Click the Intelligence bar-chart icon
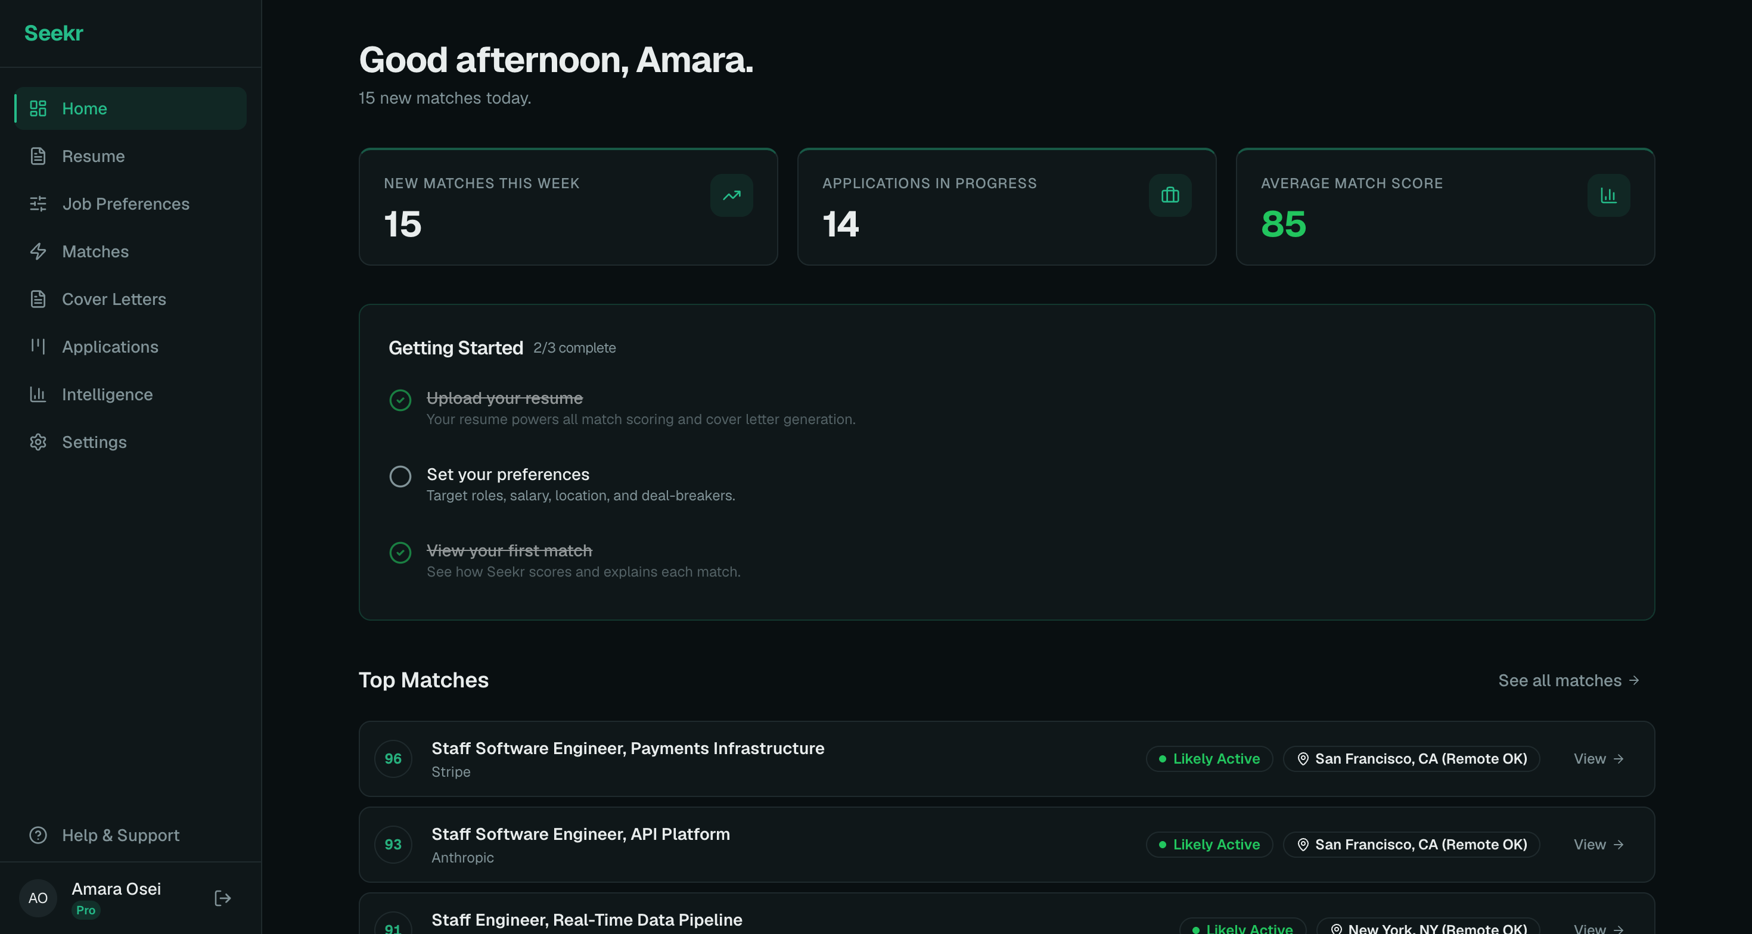This screenshot has height=934, width=1752. (x=38, y=394)
